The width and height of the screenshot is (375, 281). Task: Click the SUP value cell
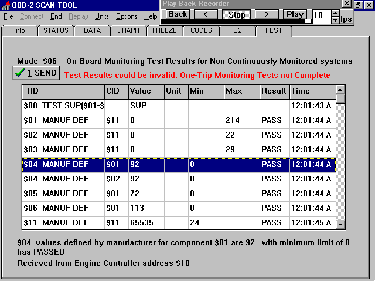[146, 105]
